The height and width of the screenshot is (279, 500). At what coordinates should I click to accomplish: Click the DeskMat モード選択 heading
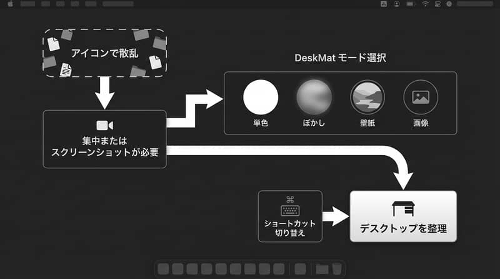pyautogui.click(x=340, y=59)
